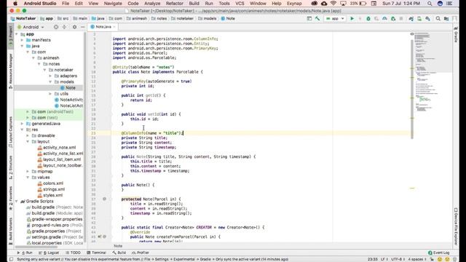Click the models breadcrumb in navigation bar
Viewport: 466px width, 262px height.
(207, 18)
